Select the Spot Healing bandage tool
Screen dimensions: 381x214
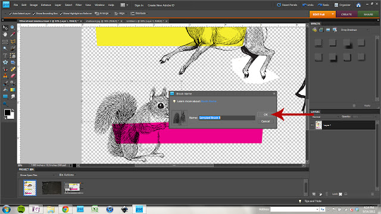[x=13, y=69]
